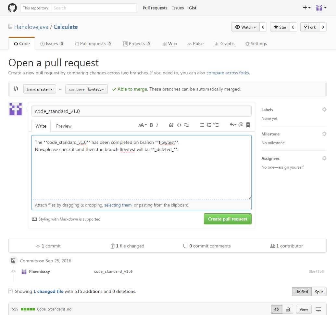Screen dimensions: 336x315
Task: Click Issues in top navigation
Action: pyautogui.click(x=178, y=8)
